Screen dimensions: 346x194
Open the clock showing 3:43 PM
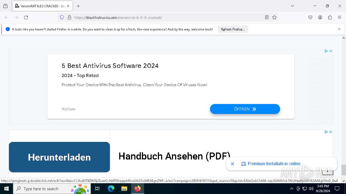tap(323, 189)
